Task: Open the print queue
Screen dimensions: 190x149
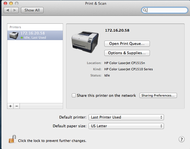Action: (127, 44)
